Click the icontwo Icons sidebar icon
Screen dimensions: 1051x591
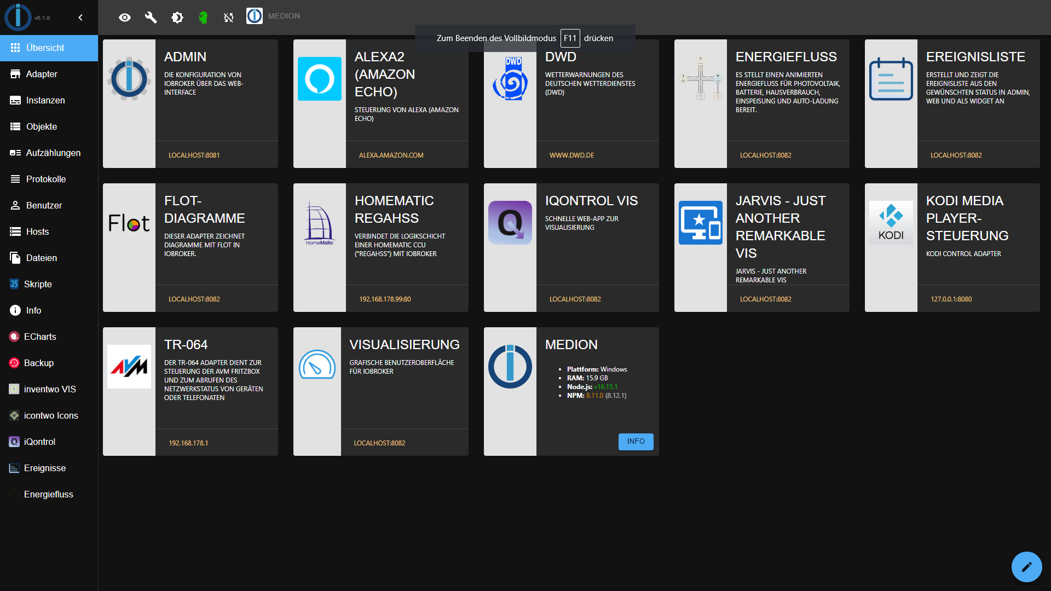[x=14, y=415]
